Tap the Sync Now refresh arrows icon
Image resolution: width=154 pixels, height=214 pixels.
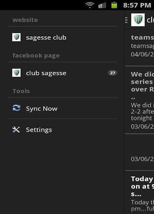(16, 108)
